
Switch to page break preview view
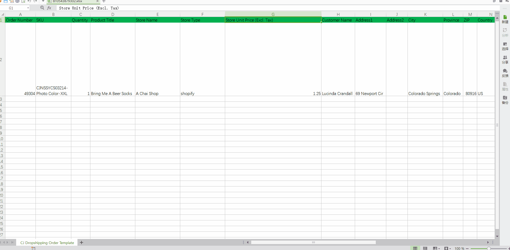(x=425, y=248)
